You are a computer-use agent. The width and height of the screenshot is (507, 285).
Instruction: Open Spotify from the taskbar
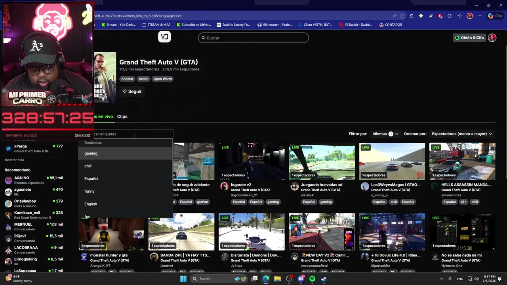pyautogui.click(x=312, y=279)
